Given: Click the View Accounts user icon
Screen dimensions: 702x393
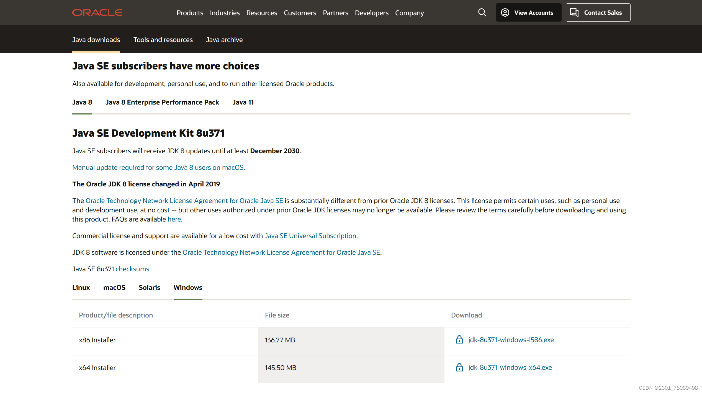Looking at the screenshot, I should [505, 12].
